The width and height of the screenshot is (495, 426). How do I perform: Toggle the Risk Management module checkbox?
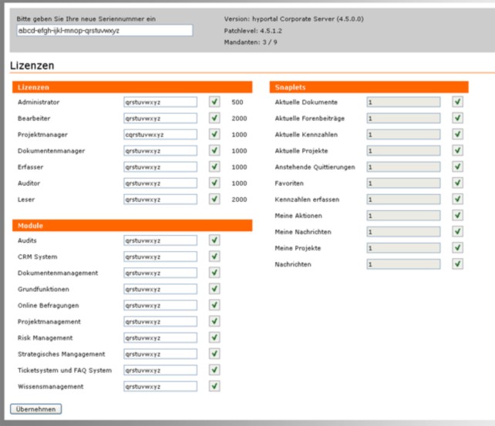coord(214,337)
